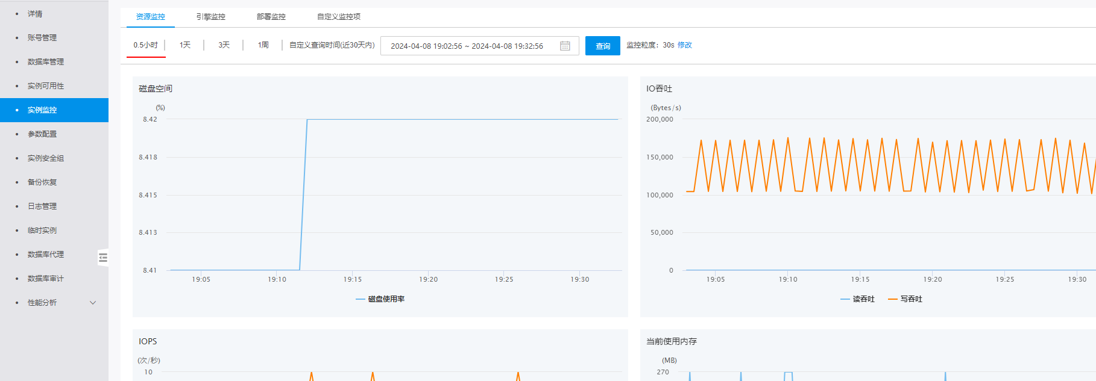The width and height of the screenshot is (1096, 381).
Task: Open 日志管理 in the sidebar
Action: [42, 206]
